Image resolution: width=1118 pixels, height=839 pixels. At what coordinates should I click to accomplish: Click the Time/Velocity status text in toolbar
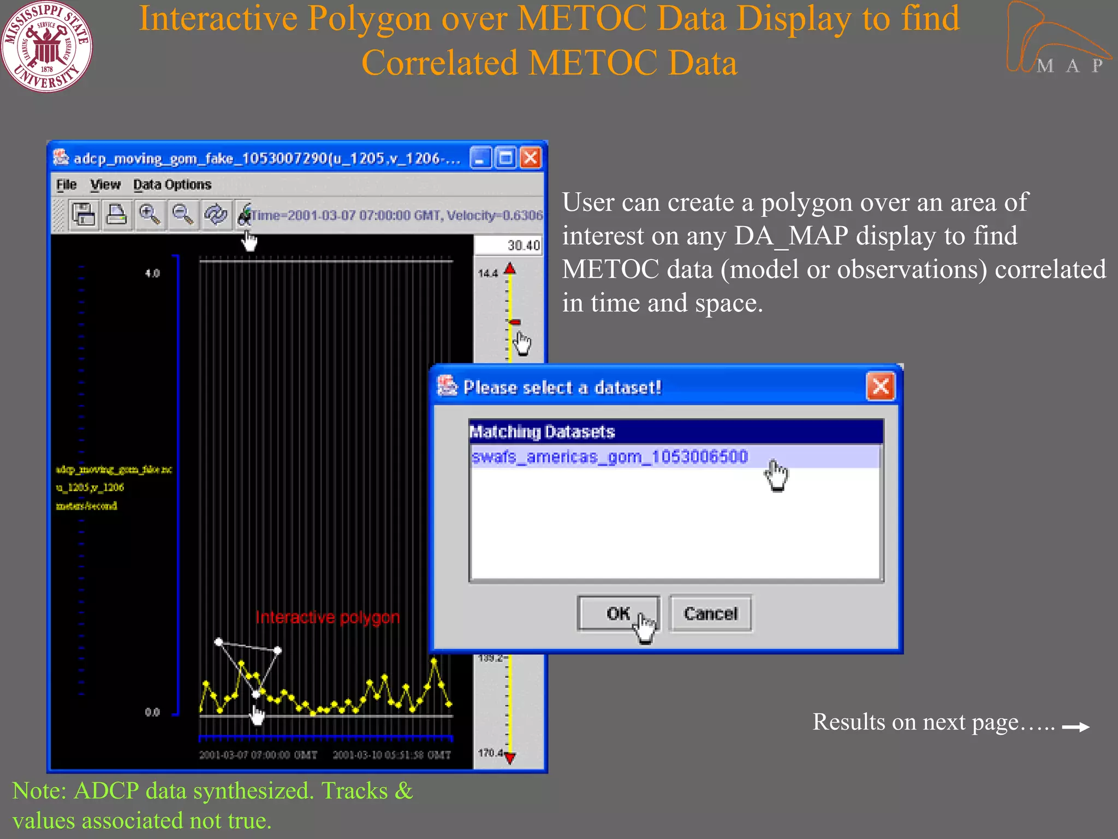(x=397, y=215)
